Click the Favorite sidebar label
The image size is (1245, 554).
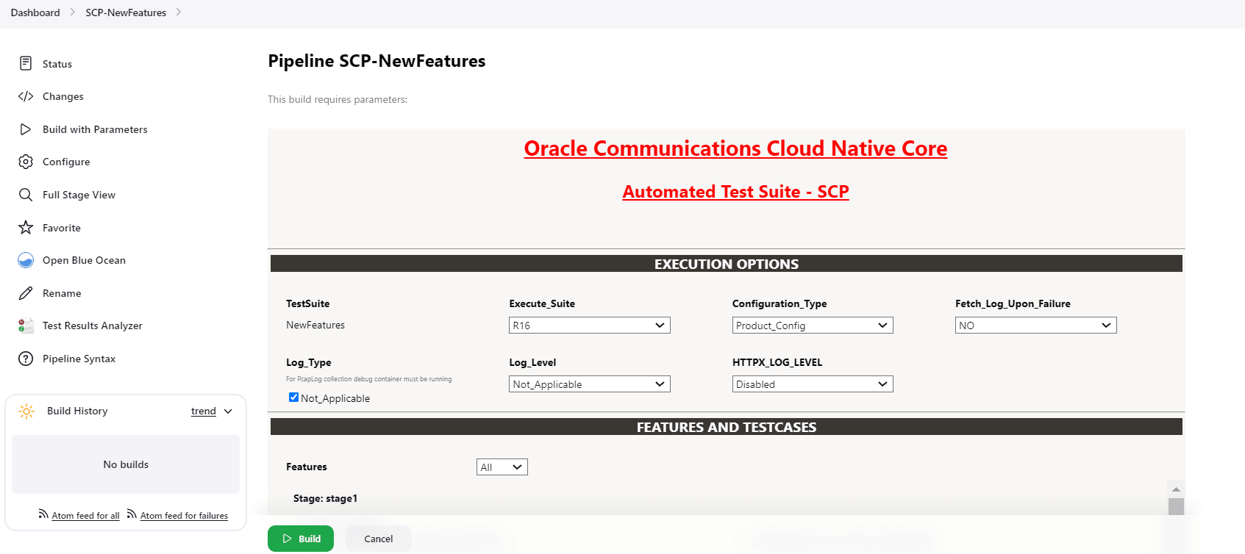coord(62,228)
